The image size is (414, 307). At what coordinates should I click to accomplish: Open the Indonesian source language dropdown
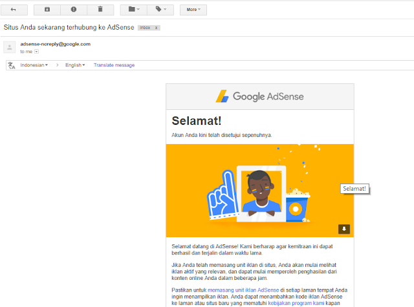point(34,65)
